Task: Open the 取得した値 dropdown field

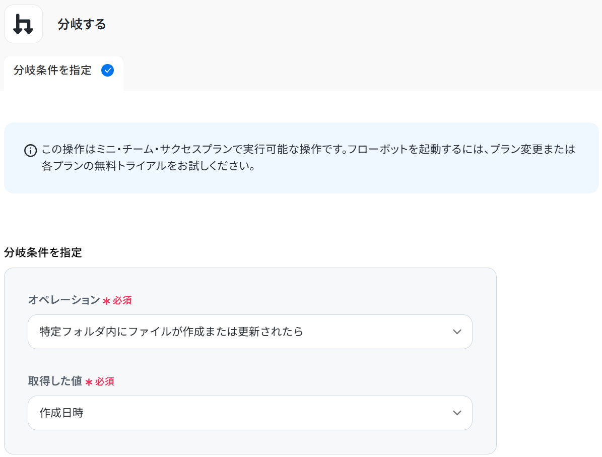Action: point(250,413)
